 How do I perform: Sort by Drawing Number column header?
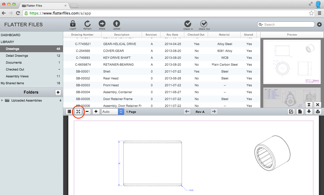pyautogui.click(x=82, y=35)
